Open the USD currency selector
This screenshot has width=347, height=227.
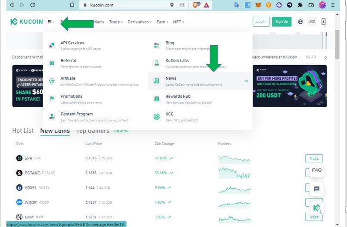coord(312,22)
